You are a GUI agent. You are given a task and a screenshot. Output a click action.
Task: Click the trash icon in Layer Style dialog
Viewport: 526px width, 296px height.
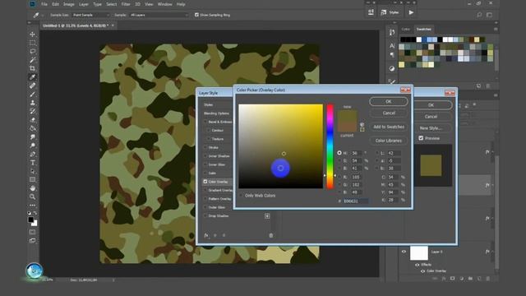click(x=271, y=236)
